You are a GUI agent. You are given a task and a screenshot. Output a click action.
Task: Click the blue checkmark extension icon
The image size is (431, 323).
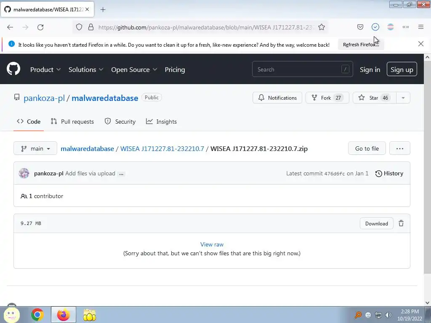[x=375, y=27]
